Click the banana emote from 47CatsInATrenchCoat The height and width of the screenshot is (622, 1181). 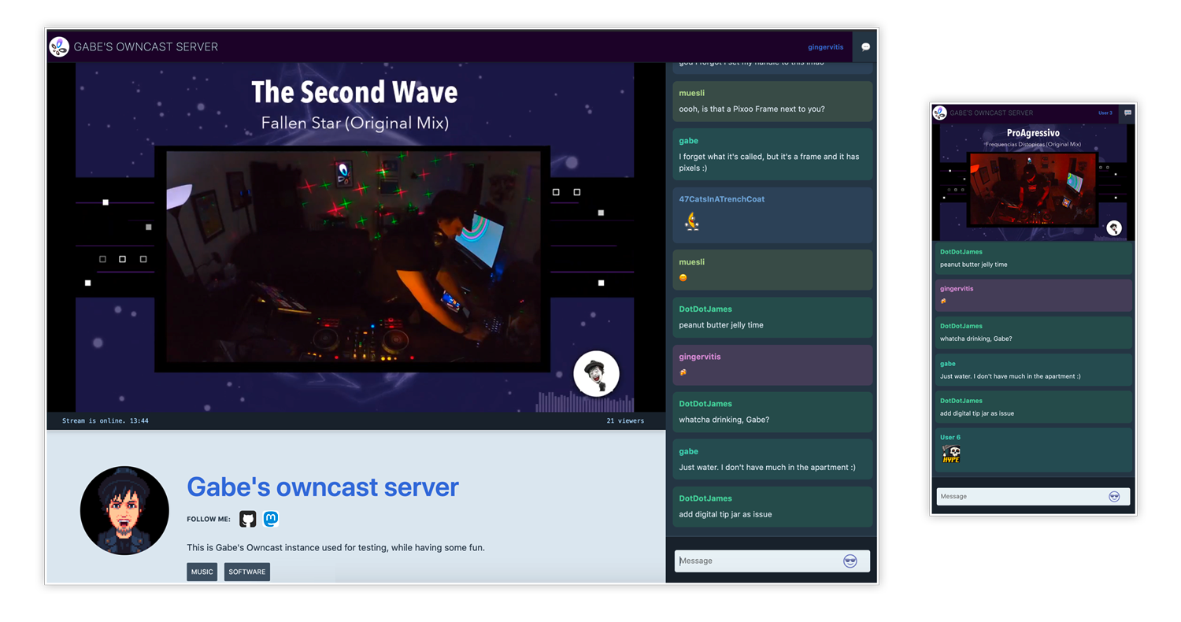[692, 221]
